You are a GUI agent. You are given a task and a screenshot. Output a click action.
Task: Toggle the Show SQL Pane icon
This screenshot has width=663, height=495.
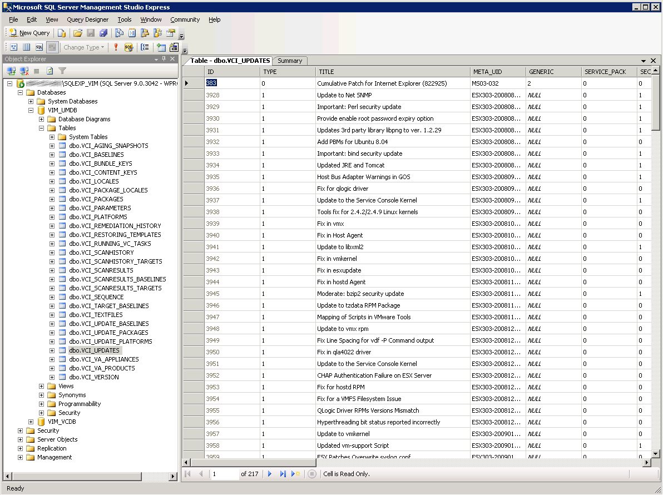pyautogui.click(x=39, y=47)
